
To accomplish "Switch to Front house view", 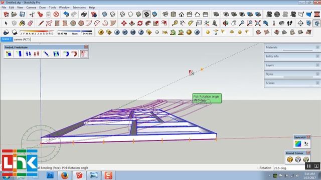I will click(x=182, y=14).
